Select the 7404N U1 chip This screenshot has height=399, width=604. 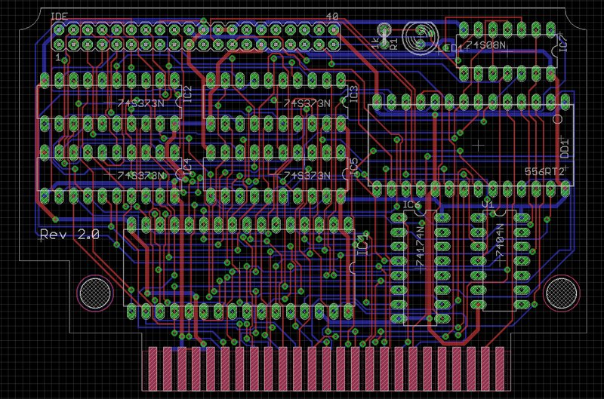[500, 260]
